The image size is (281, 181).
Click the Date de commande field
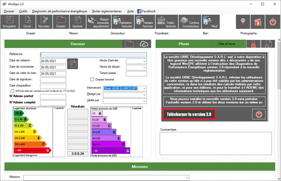coord(53,67)
